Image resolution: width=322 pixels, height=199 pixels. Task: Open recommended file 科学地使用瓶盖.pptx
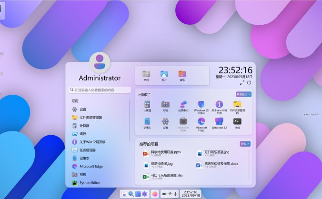point(162,153)
